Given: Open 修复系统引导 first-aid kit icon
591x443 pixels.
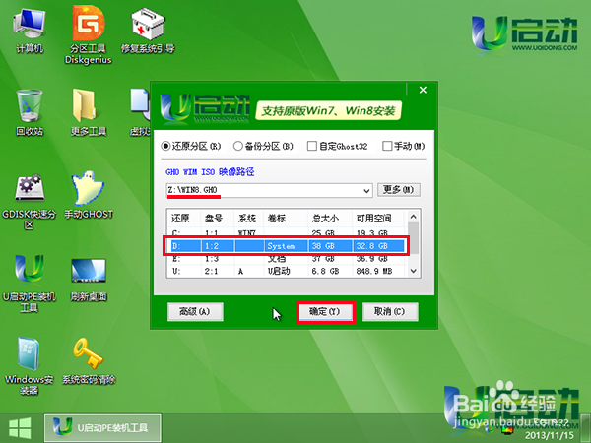Looking at the screenshot, I should click(x=148, y=31).
